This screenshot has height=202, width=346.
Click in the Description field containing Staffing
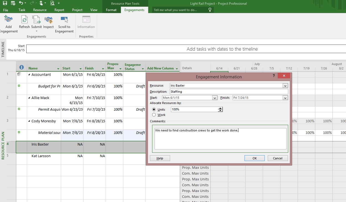[x=228, y=92]
